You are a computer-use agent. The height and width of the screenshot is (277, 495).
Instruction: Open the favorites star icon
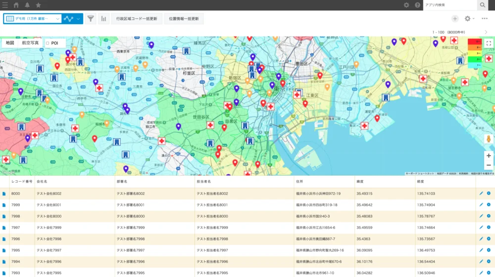(x=38, y=5)
